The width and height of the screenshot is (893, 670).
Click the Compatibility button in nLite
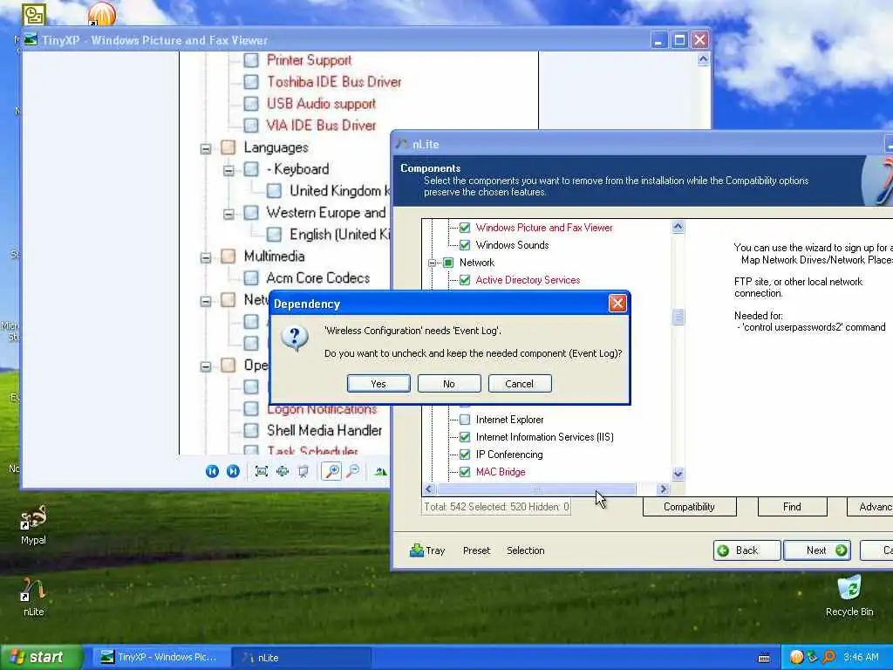pos(689,507)
